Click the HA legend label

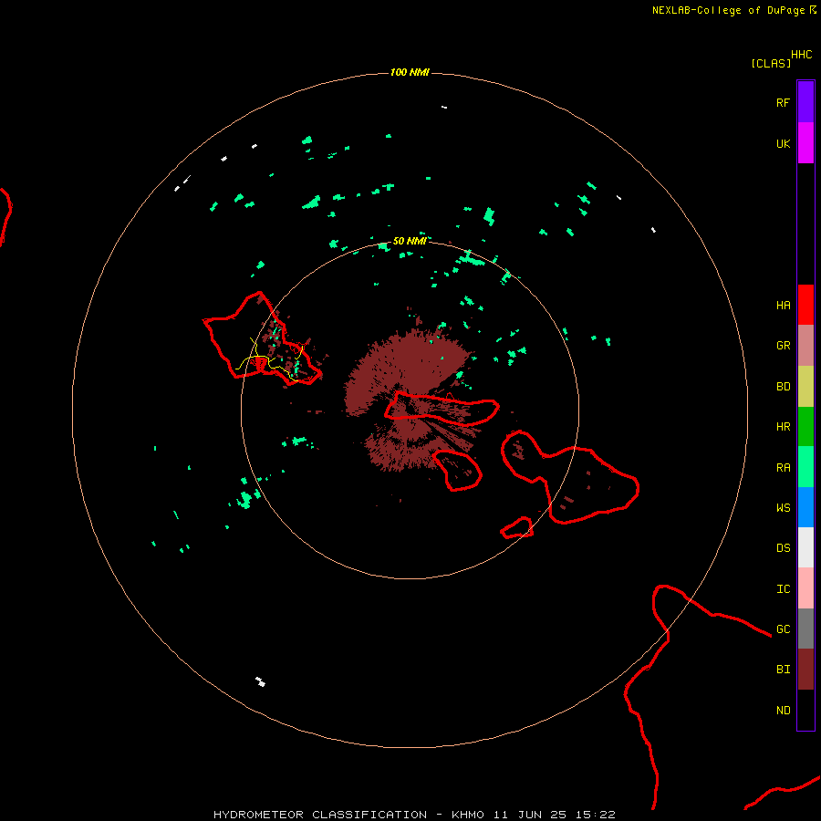pyautogui.click(x=783, y=305)
